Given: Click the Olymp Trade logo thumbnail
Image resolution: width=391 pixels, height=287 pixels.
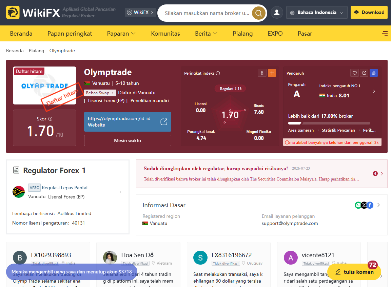Looking at the screenshot, I should (45, 85).
